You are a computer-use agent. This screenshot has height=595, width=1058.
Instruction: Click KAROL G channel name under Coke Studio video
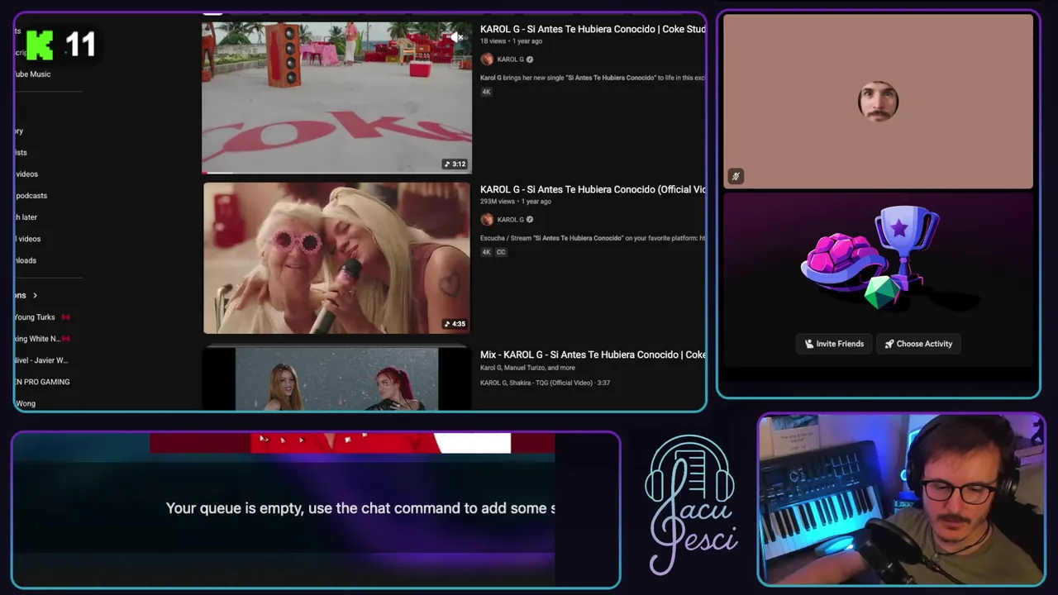(510, 59)
